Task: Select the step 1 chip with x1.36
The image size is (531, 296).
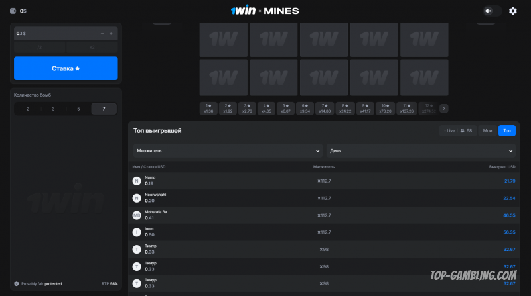Action: click(x=208, y=109)
